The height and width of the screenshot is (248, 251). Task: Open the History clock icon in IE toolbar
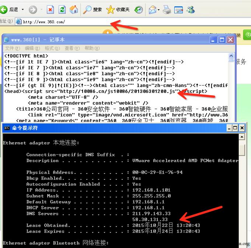click(139, 10)
